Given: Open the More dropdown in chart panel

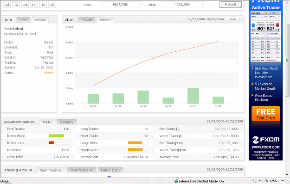Looking at the screenshot, I should point(234,19).
